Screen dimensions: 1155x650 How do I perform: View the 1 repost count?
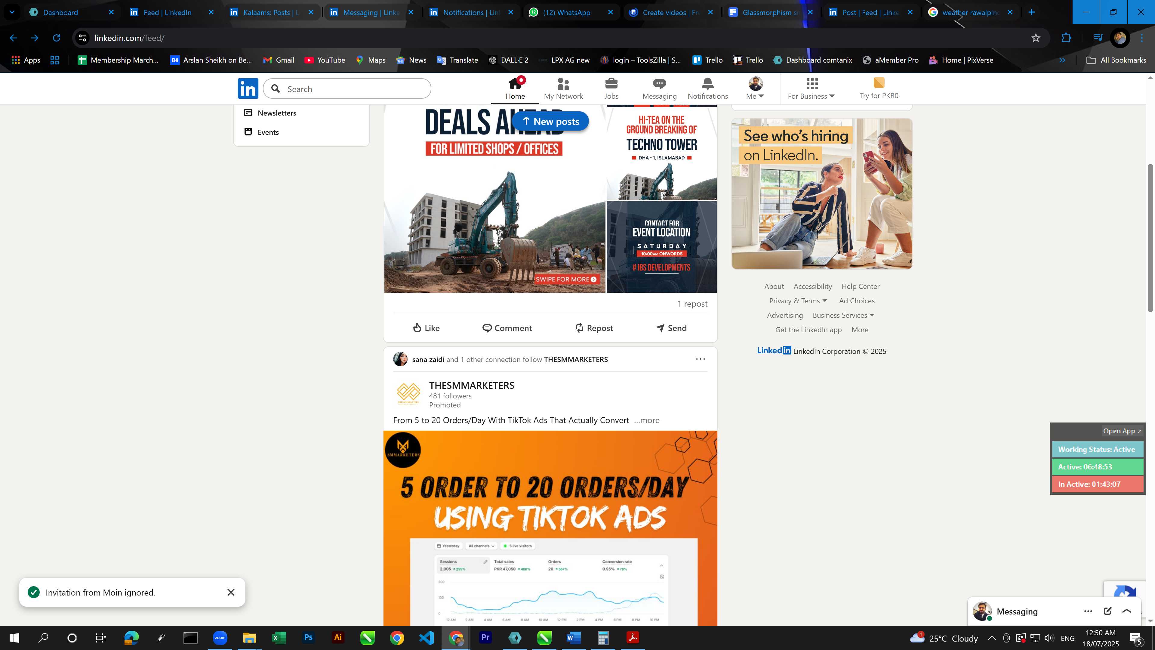(692, 304)
